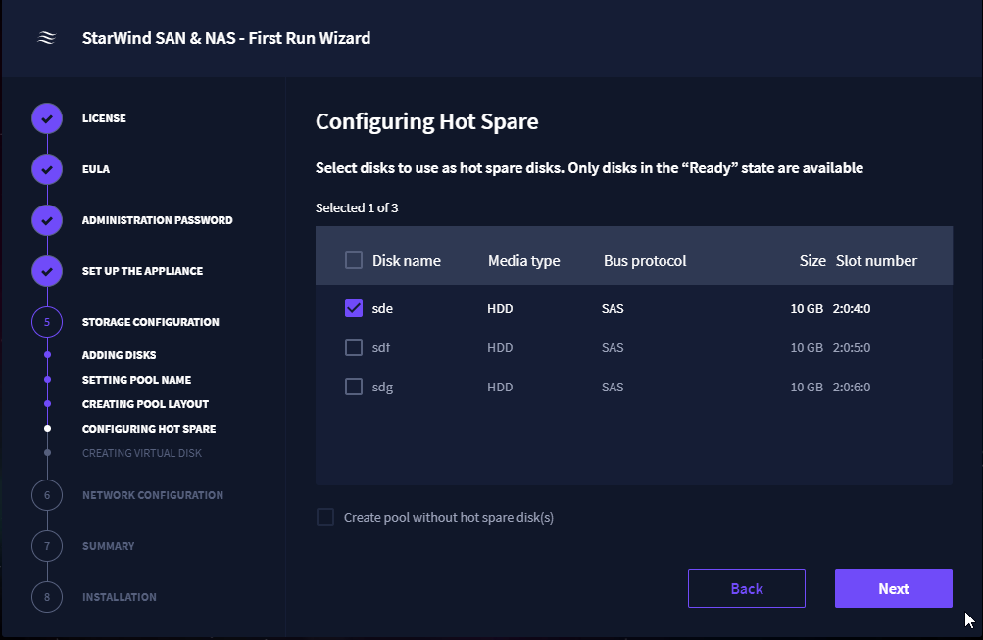This screenshot has height=640, width=983.
Task: Click SAS bus protocol in sdg row
Action: click(x=613, y=387)
